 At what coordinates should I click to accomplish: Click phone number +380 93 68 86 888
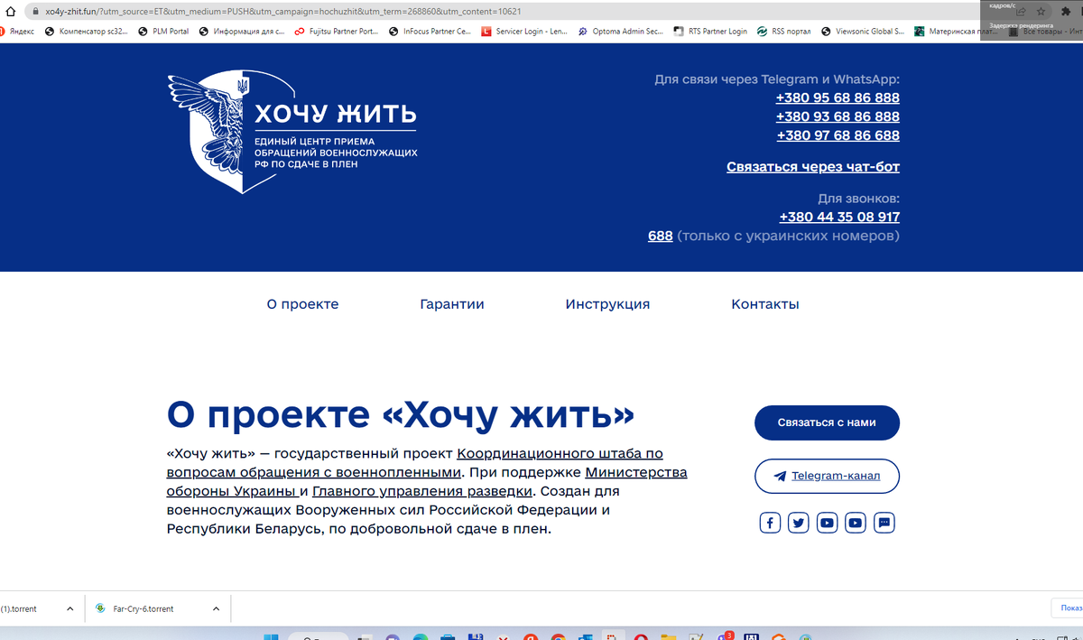click(838, 116)
